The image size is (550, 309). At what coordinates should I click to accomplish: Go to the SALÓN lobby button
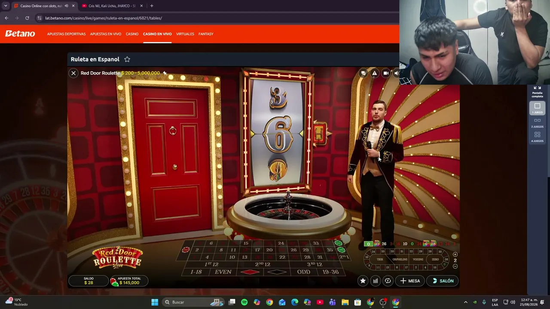click(x=443, y=281)
